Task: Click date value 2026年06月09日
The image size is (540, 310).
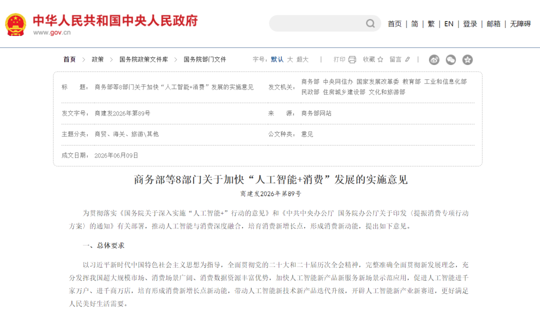Action: (x=116, y=155)
